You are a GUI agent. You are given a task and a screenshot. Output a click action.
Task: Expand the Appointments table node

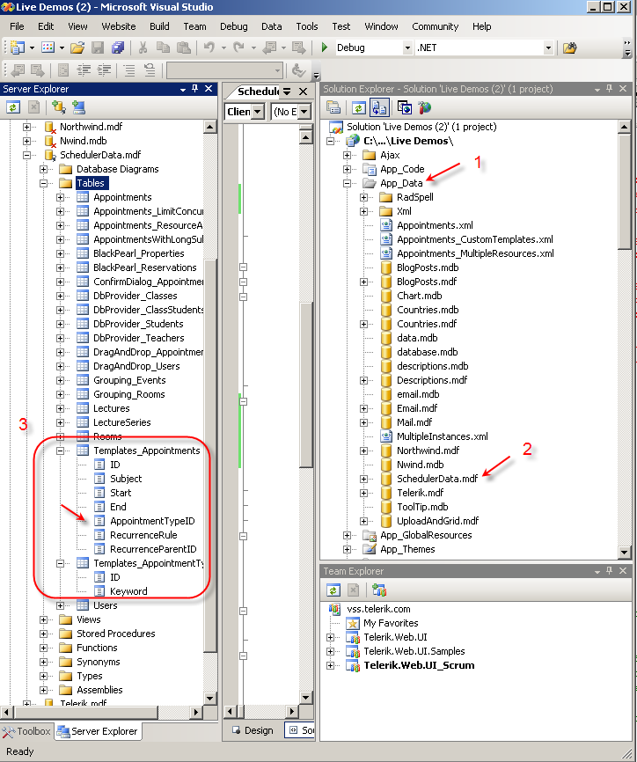60,197
